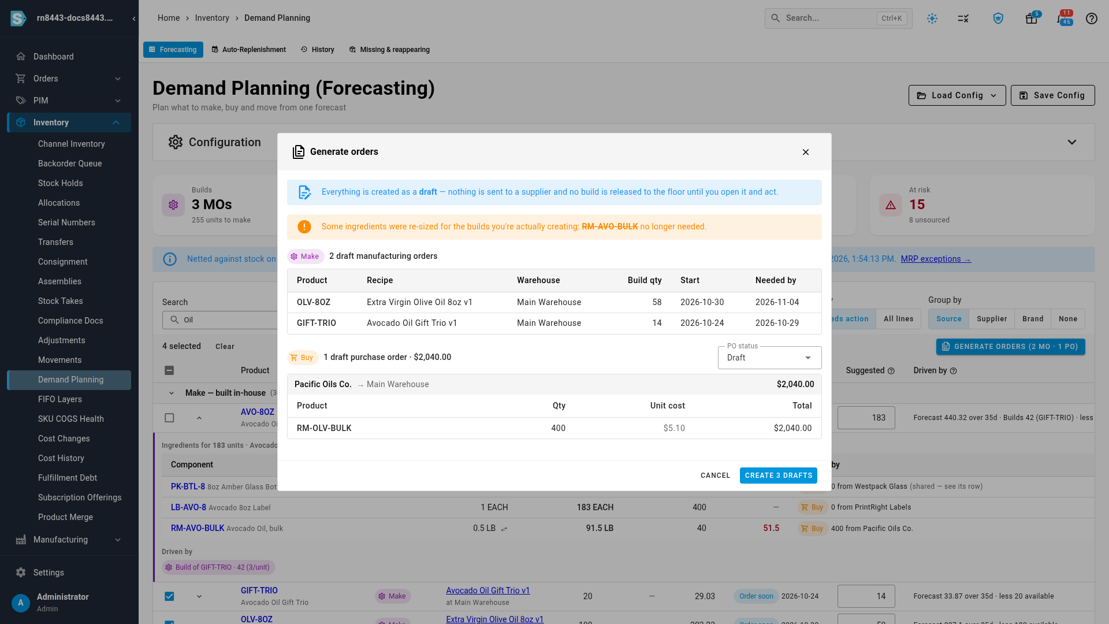
Task: Open the Missing & reappearing tab
Action: click(389, 50)
